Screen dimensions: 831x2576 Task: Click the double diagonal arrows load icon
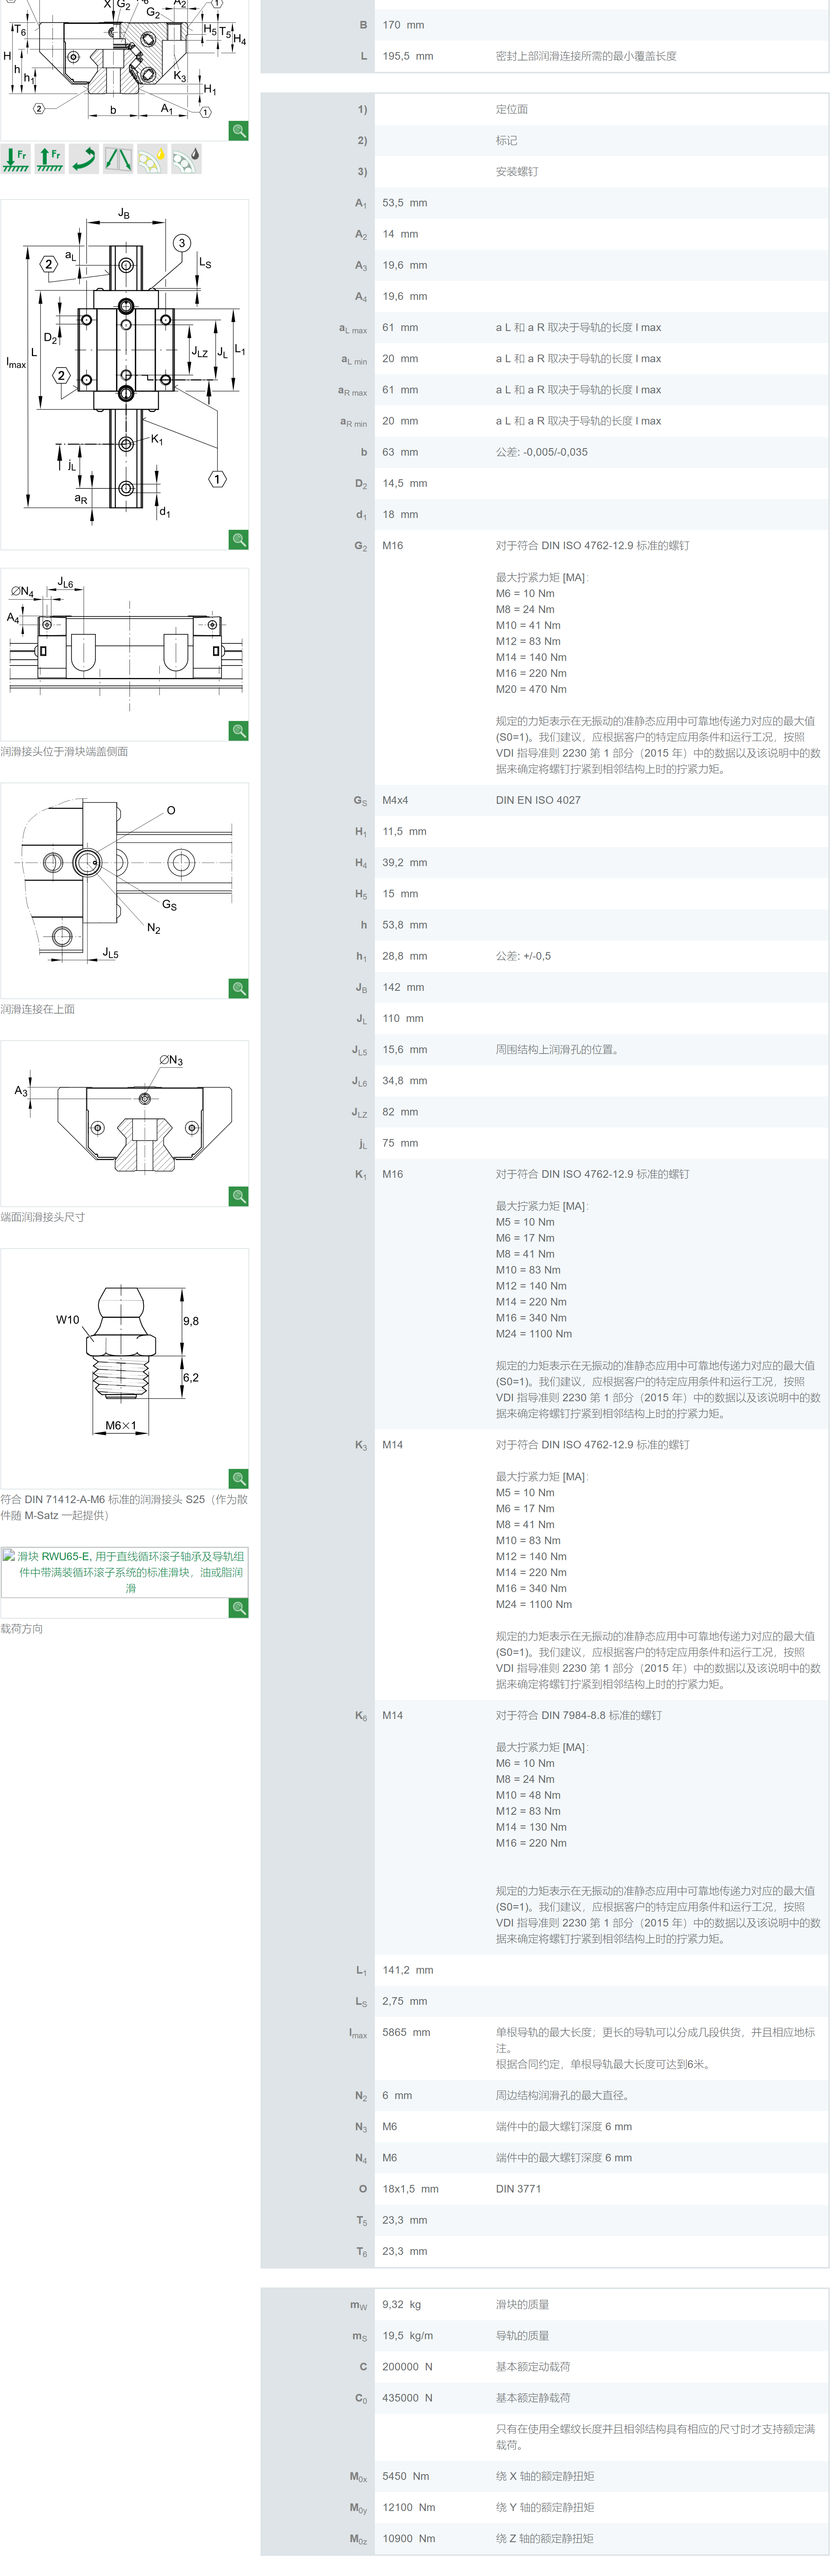coord(118,159)
